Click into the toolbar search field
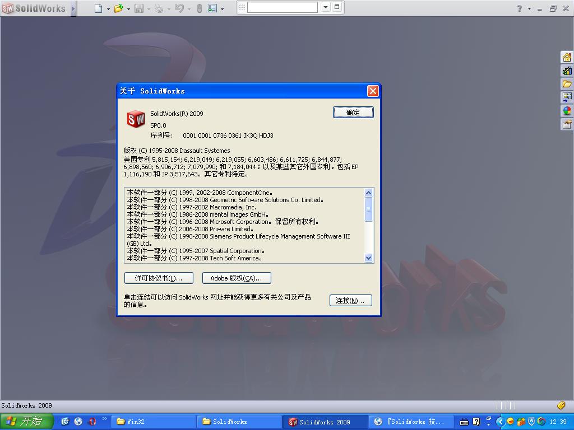The height and width of the screenshot is (430, 574). [283, 7]
